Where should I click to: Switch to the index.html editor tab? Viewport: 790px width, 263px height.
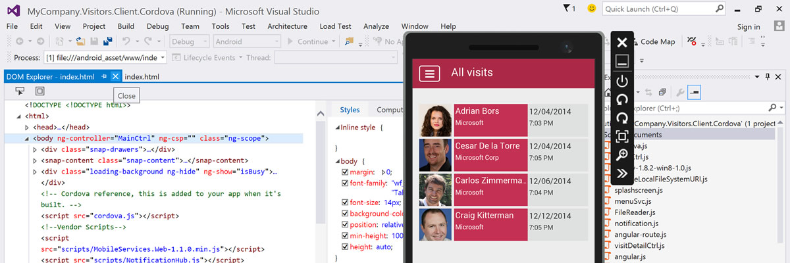pos(142,77)
